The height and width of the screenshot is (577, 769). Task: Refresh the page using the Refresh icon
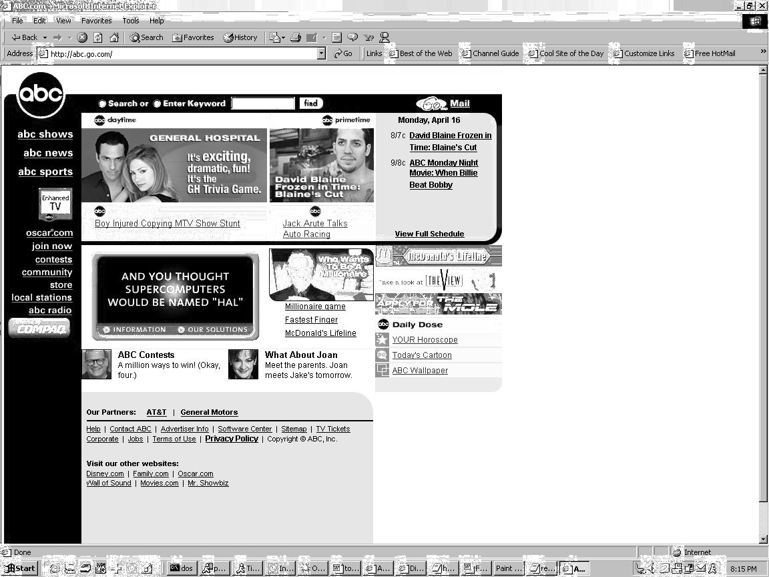[x=98, y=37]
